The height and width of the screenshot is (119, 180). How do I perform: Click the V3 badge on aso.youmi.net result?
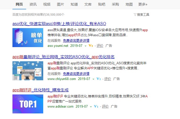pos(91,46)
